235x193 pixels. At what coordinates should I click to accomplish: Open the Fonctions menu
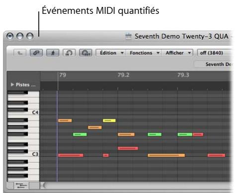(x=144, y=53)
